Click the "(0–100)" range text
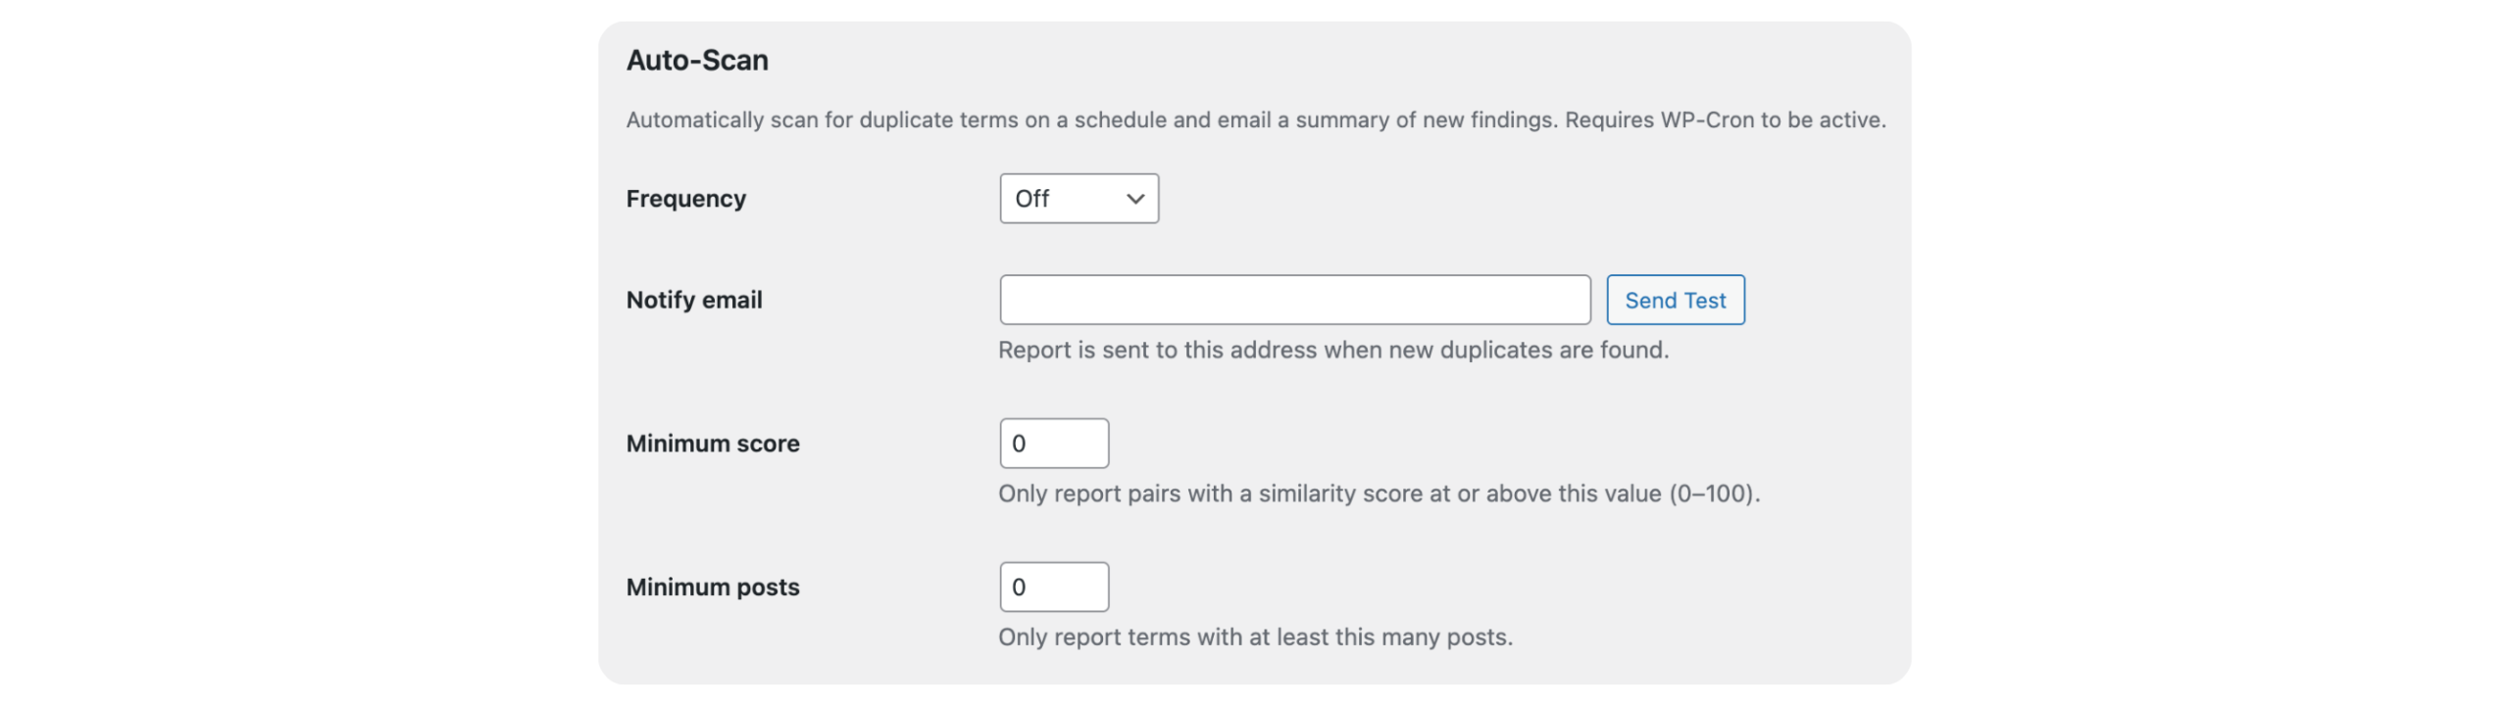Viewport: 2510px width, 706px height. tap(1714, 494)
